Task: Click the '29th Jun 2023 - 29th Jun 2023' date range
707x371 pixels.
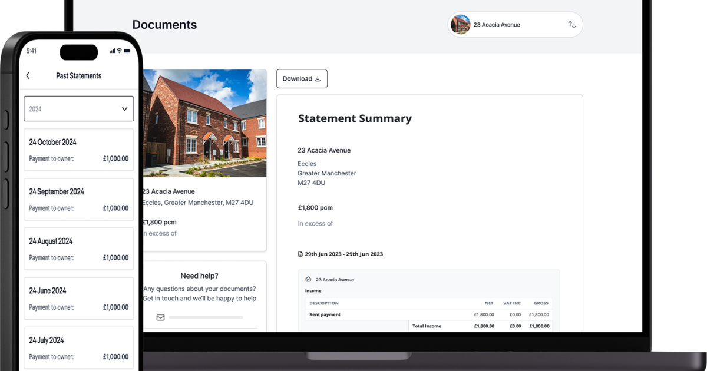Action: pyautogui.click(x=343, y=254)
